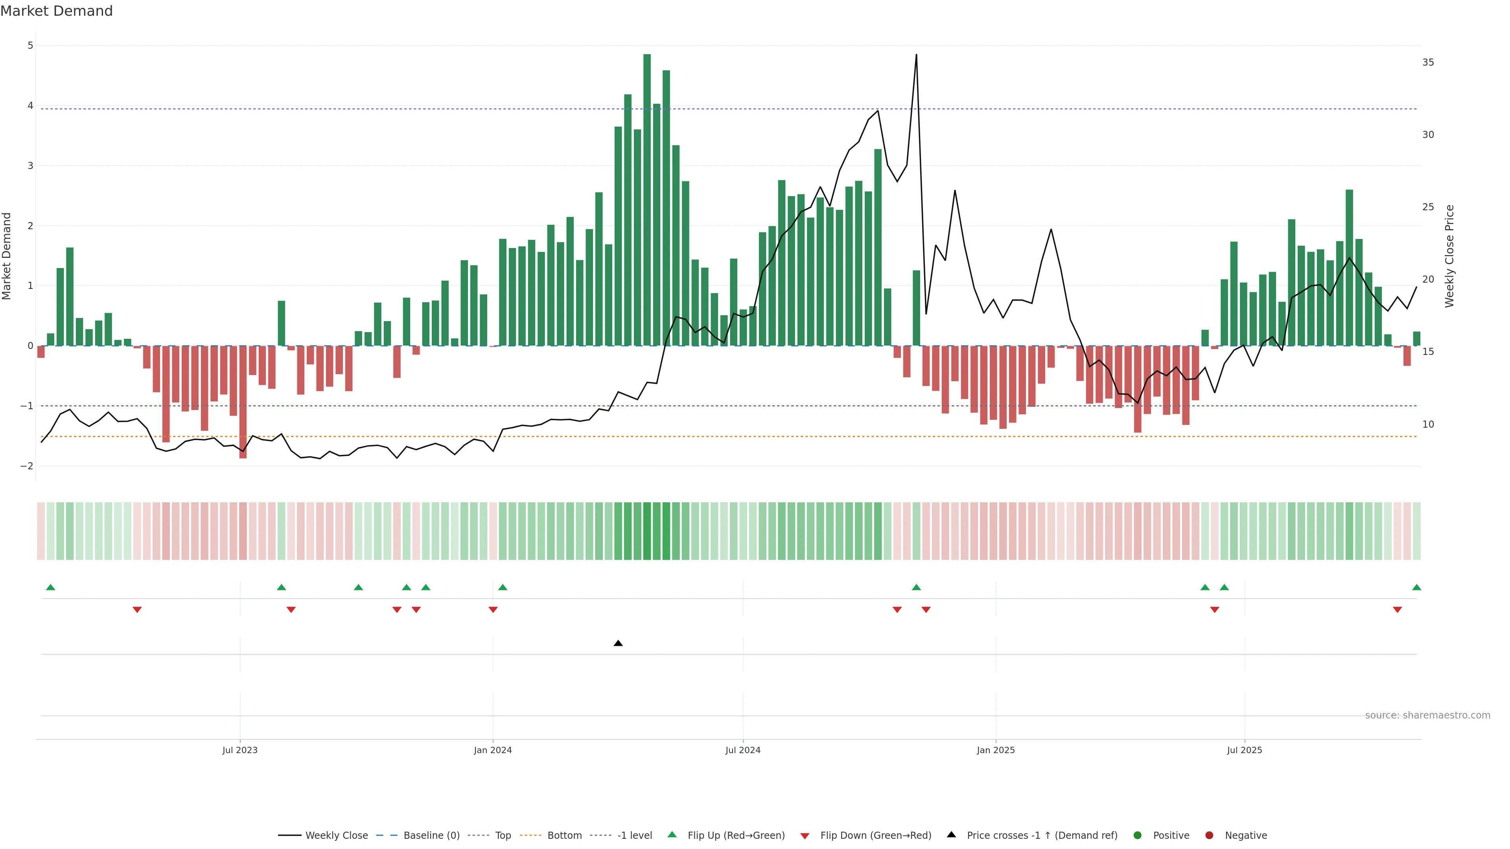Click the Positive legend green dot
Viewport: 1510px width, 849px height.
tap(1138, 835)
